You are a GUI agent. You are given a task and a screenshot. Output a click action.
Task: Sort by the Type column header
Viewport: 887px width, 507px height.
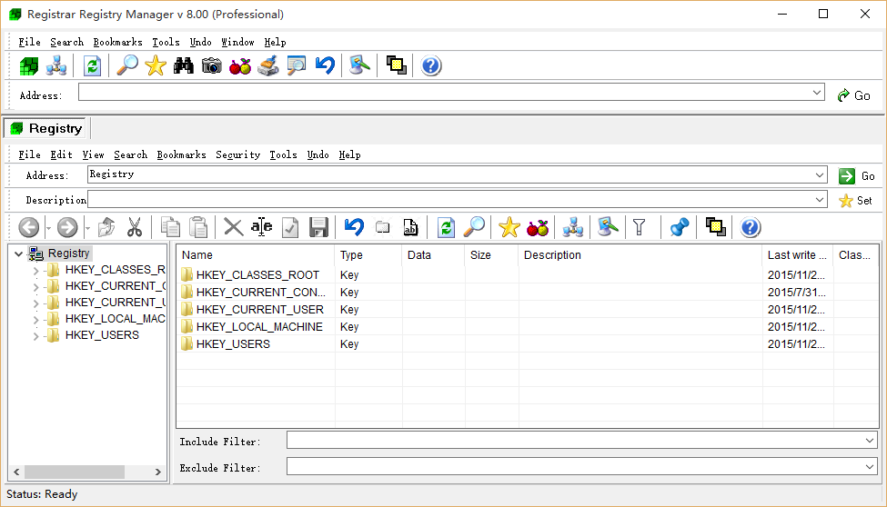[x=368, y=255]
